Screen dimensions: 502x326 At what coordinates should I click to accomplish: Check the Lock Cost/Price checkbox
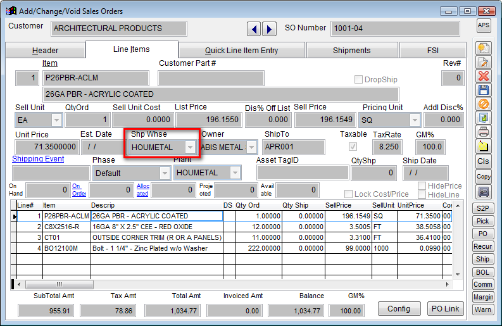[349, 194]
